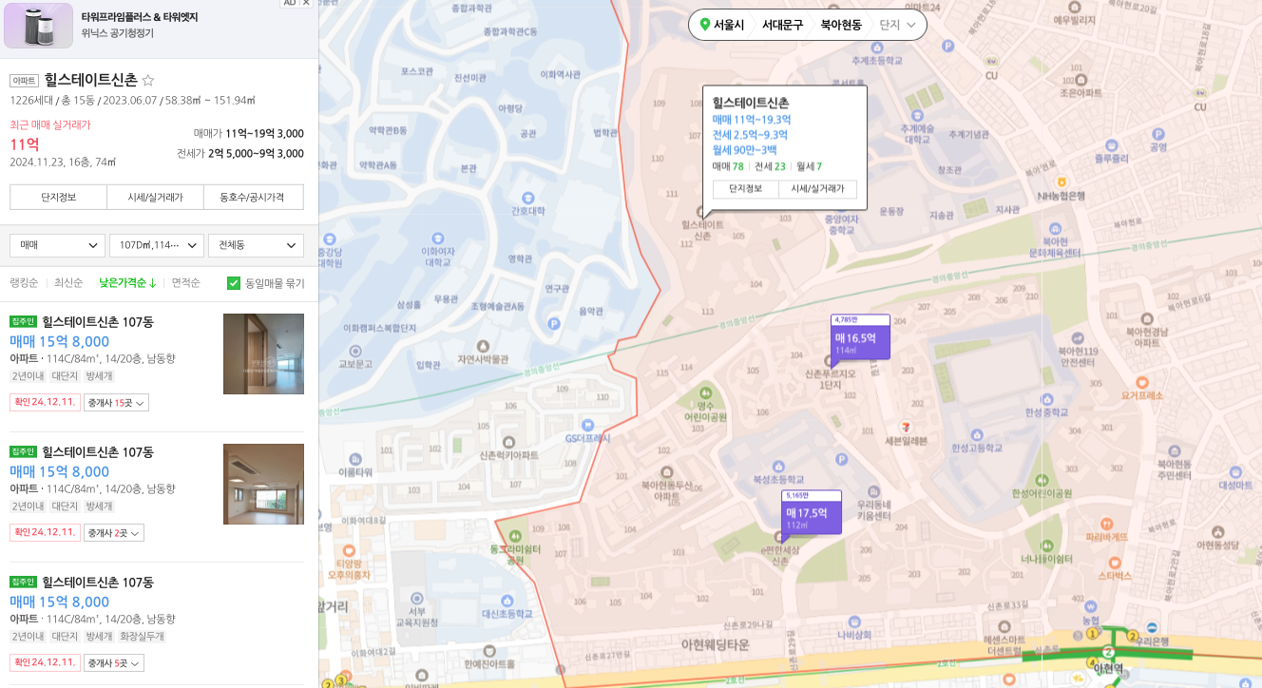This screenshot has height=688, width=1262.
Task: Click the 7-Eleven 세븐일레븐 map icon
Action: (906, 427)
